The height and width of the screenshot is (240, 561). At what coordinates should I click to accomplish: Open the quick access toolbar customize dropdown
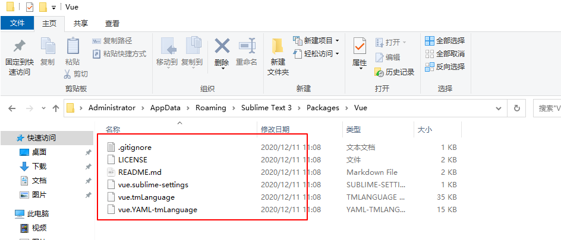[53, 8]
